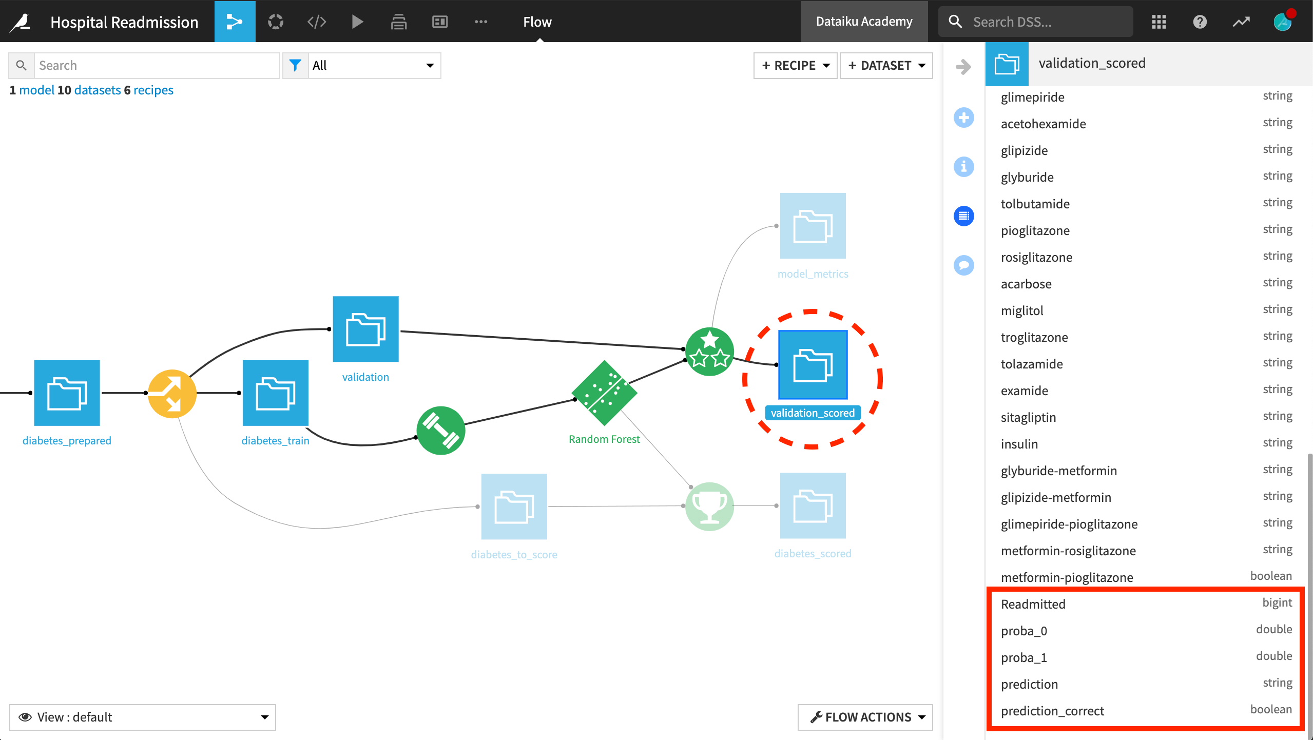Open the Dataiku bird logo home
1313x740 pixels.
[21, 22]
